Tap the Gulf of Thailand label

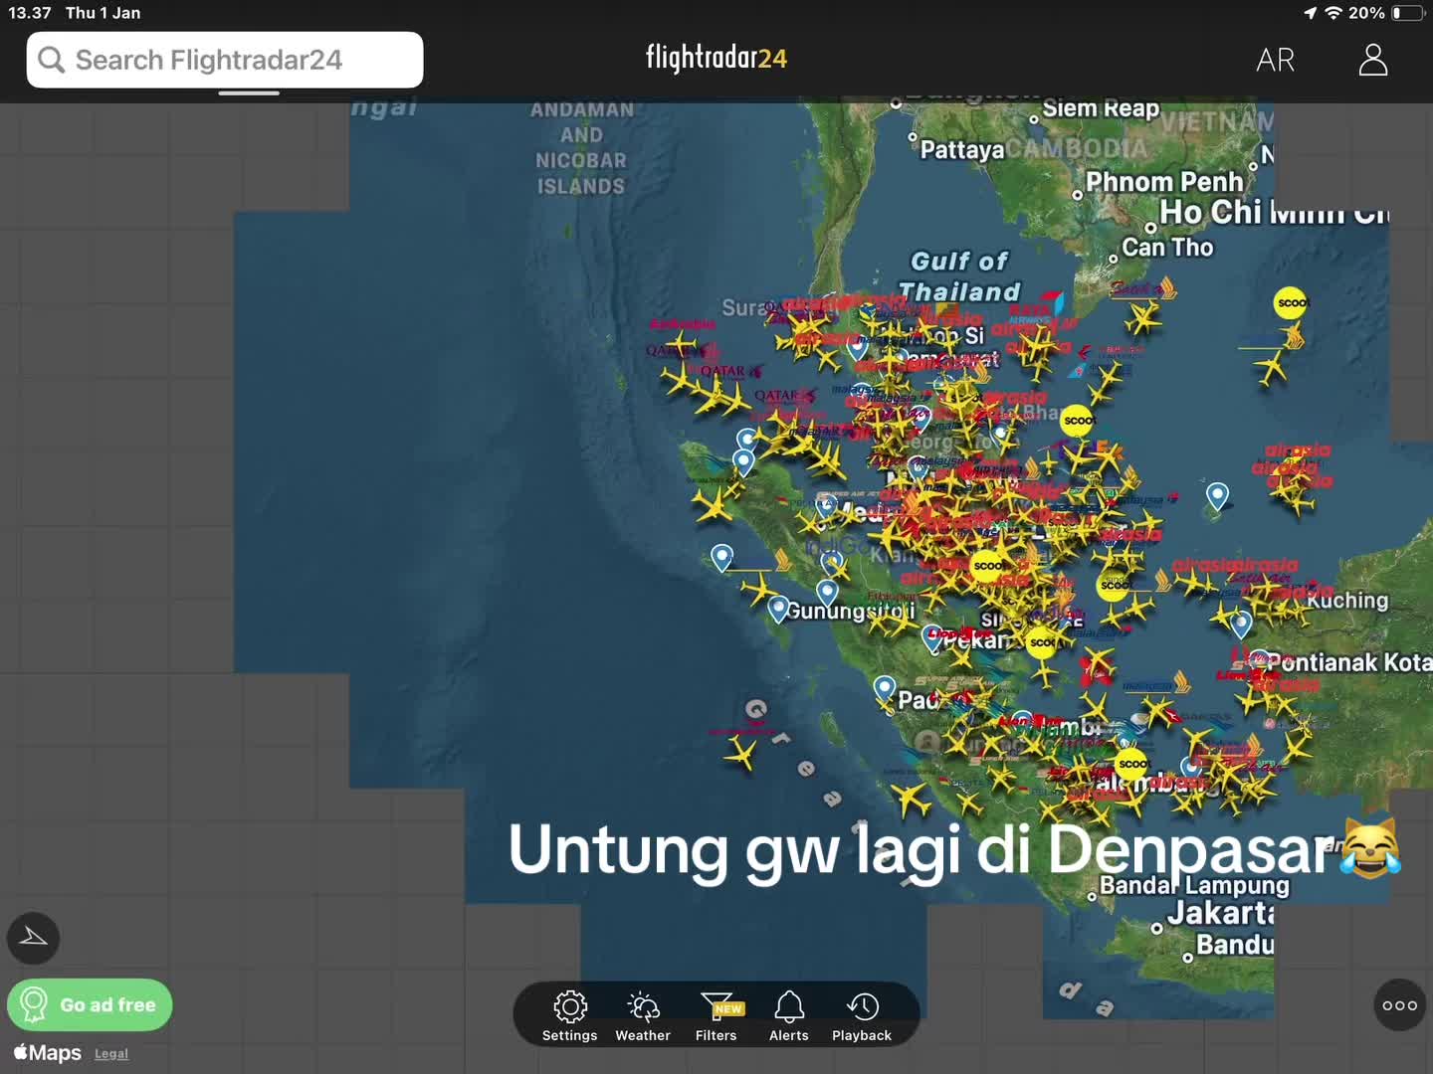960,276
